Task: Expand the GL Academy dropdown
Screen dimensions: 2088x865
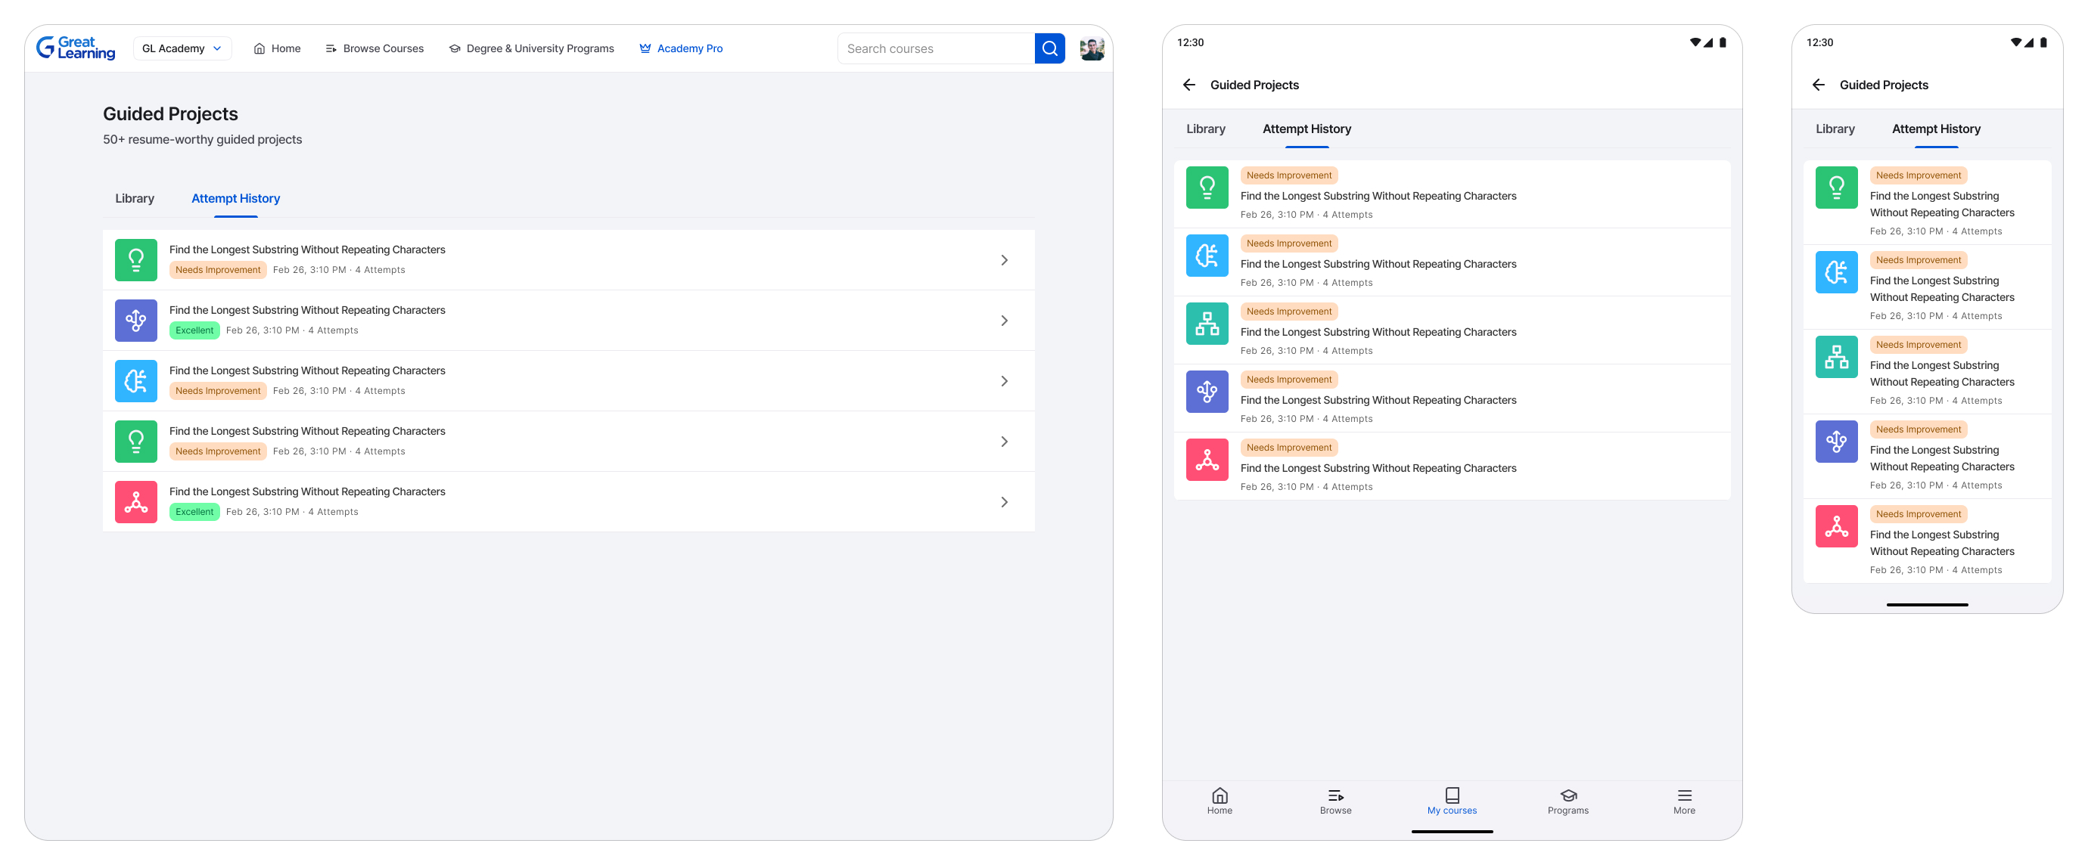Action: tap(182, 48)
